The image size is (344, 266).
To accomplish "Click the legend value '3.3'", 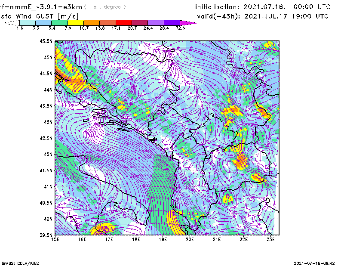I will pyautogui.click(x=36, y=28).
